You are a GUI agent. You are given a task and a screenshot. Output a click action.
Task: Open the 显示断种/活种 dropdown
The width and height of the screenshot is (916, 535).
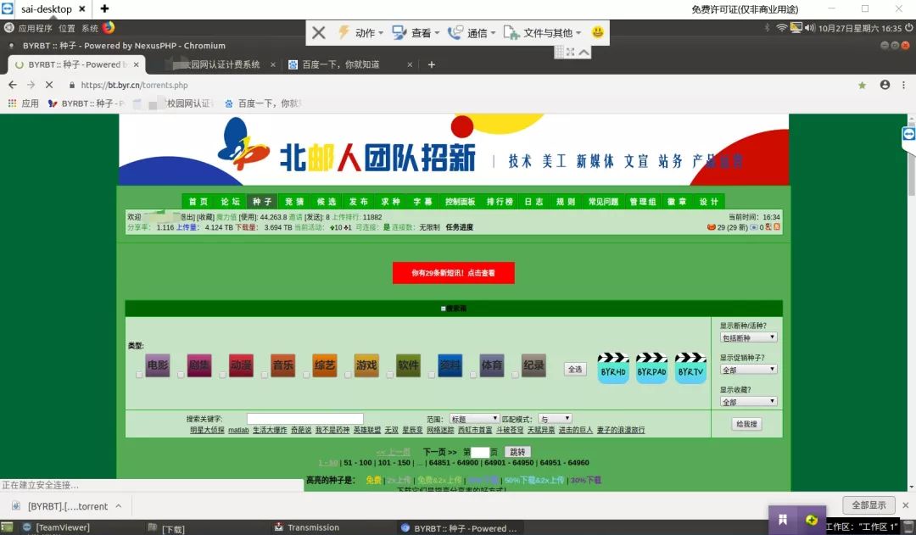(x=748, y=337)
